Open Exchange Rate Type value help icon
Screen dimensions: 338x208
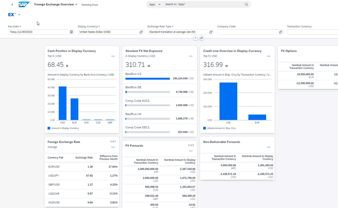211,32
